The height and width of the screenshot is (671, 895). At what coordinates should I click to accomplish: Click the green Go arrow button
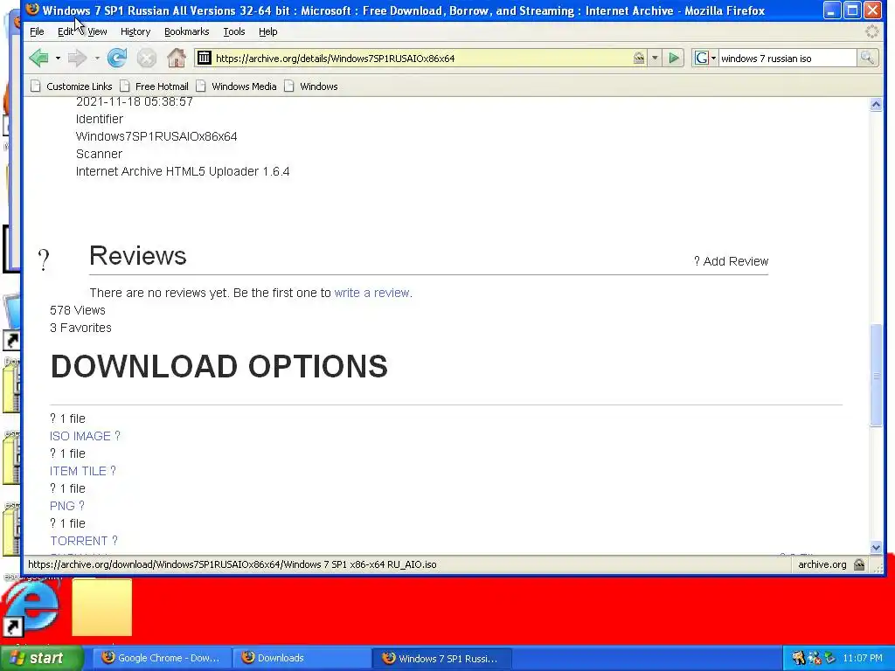point(674,58)
